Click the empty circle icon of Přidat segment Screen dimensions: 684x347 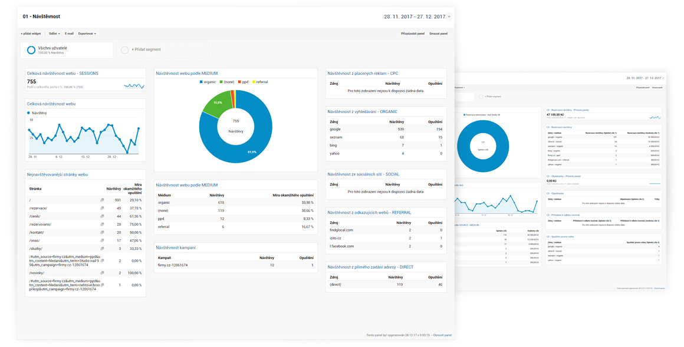point(125,50)
